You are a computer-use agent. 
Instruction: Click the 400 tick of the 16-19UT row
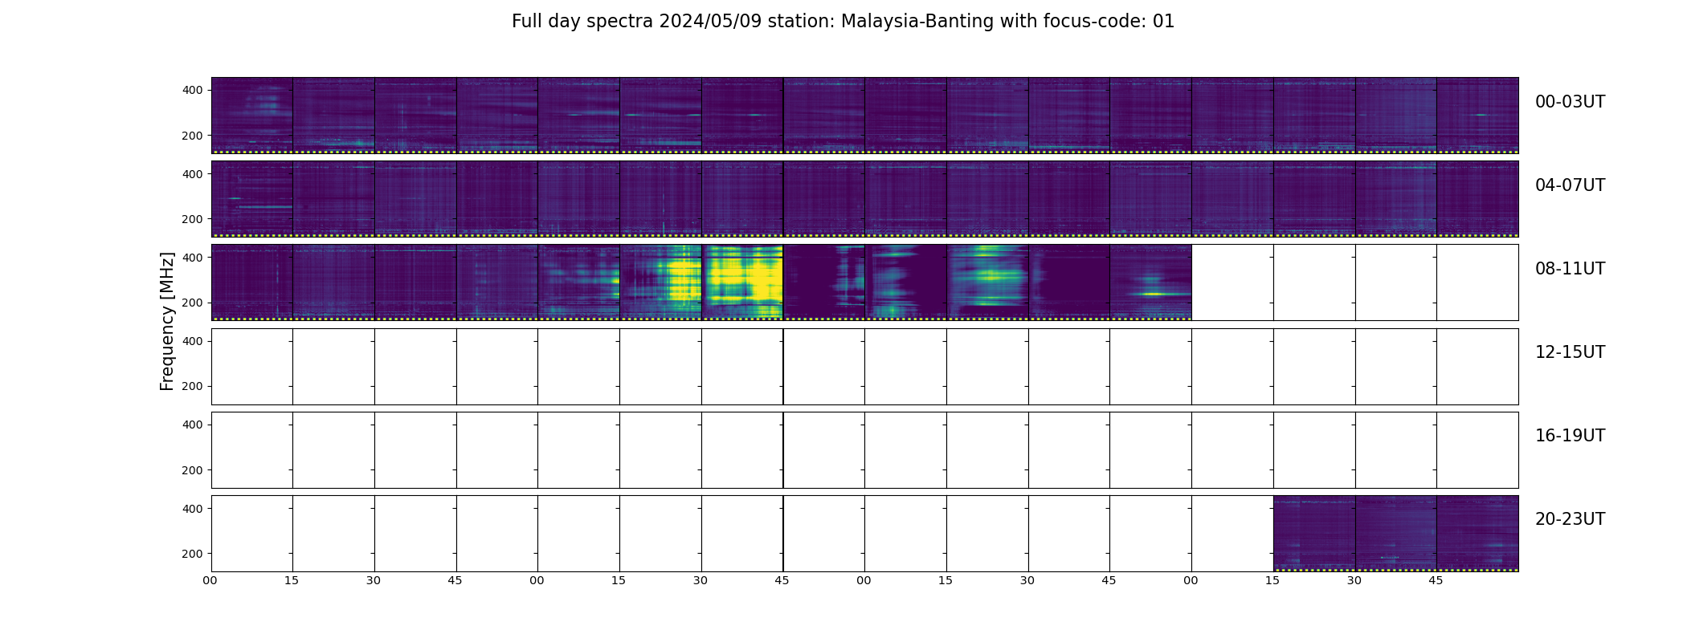193,425
